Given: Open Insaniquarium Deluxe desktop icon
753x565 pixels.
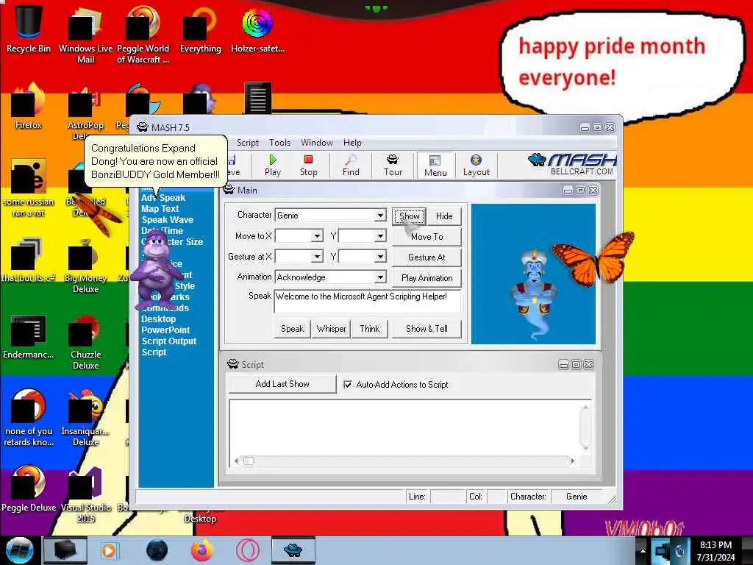Looking at the screenshot, I should tap(85, 418).
